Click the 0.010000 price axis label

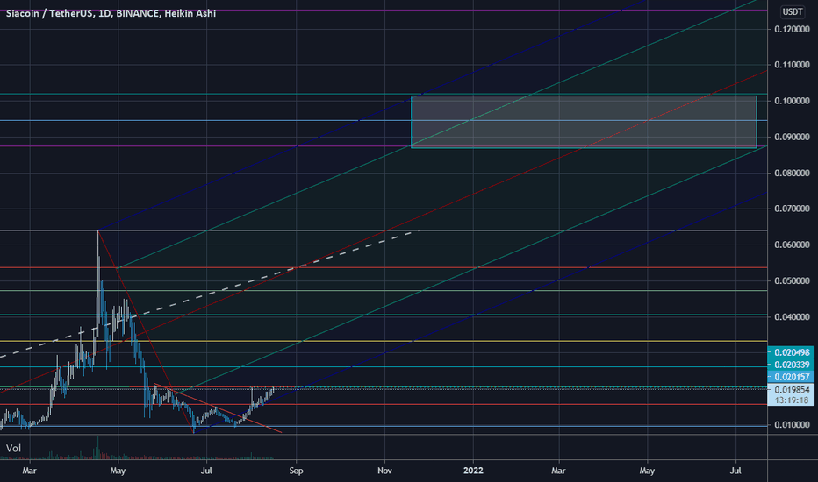click(792, 425)
